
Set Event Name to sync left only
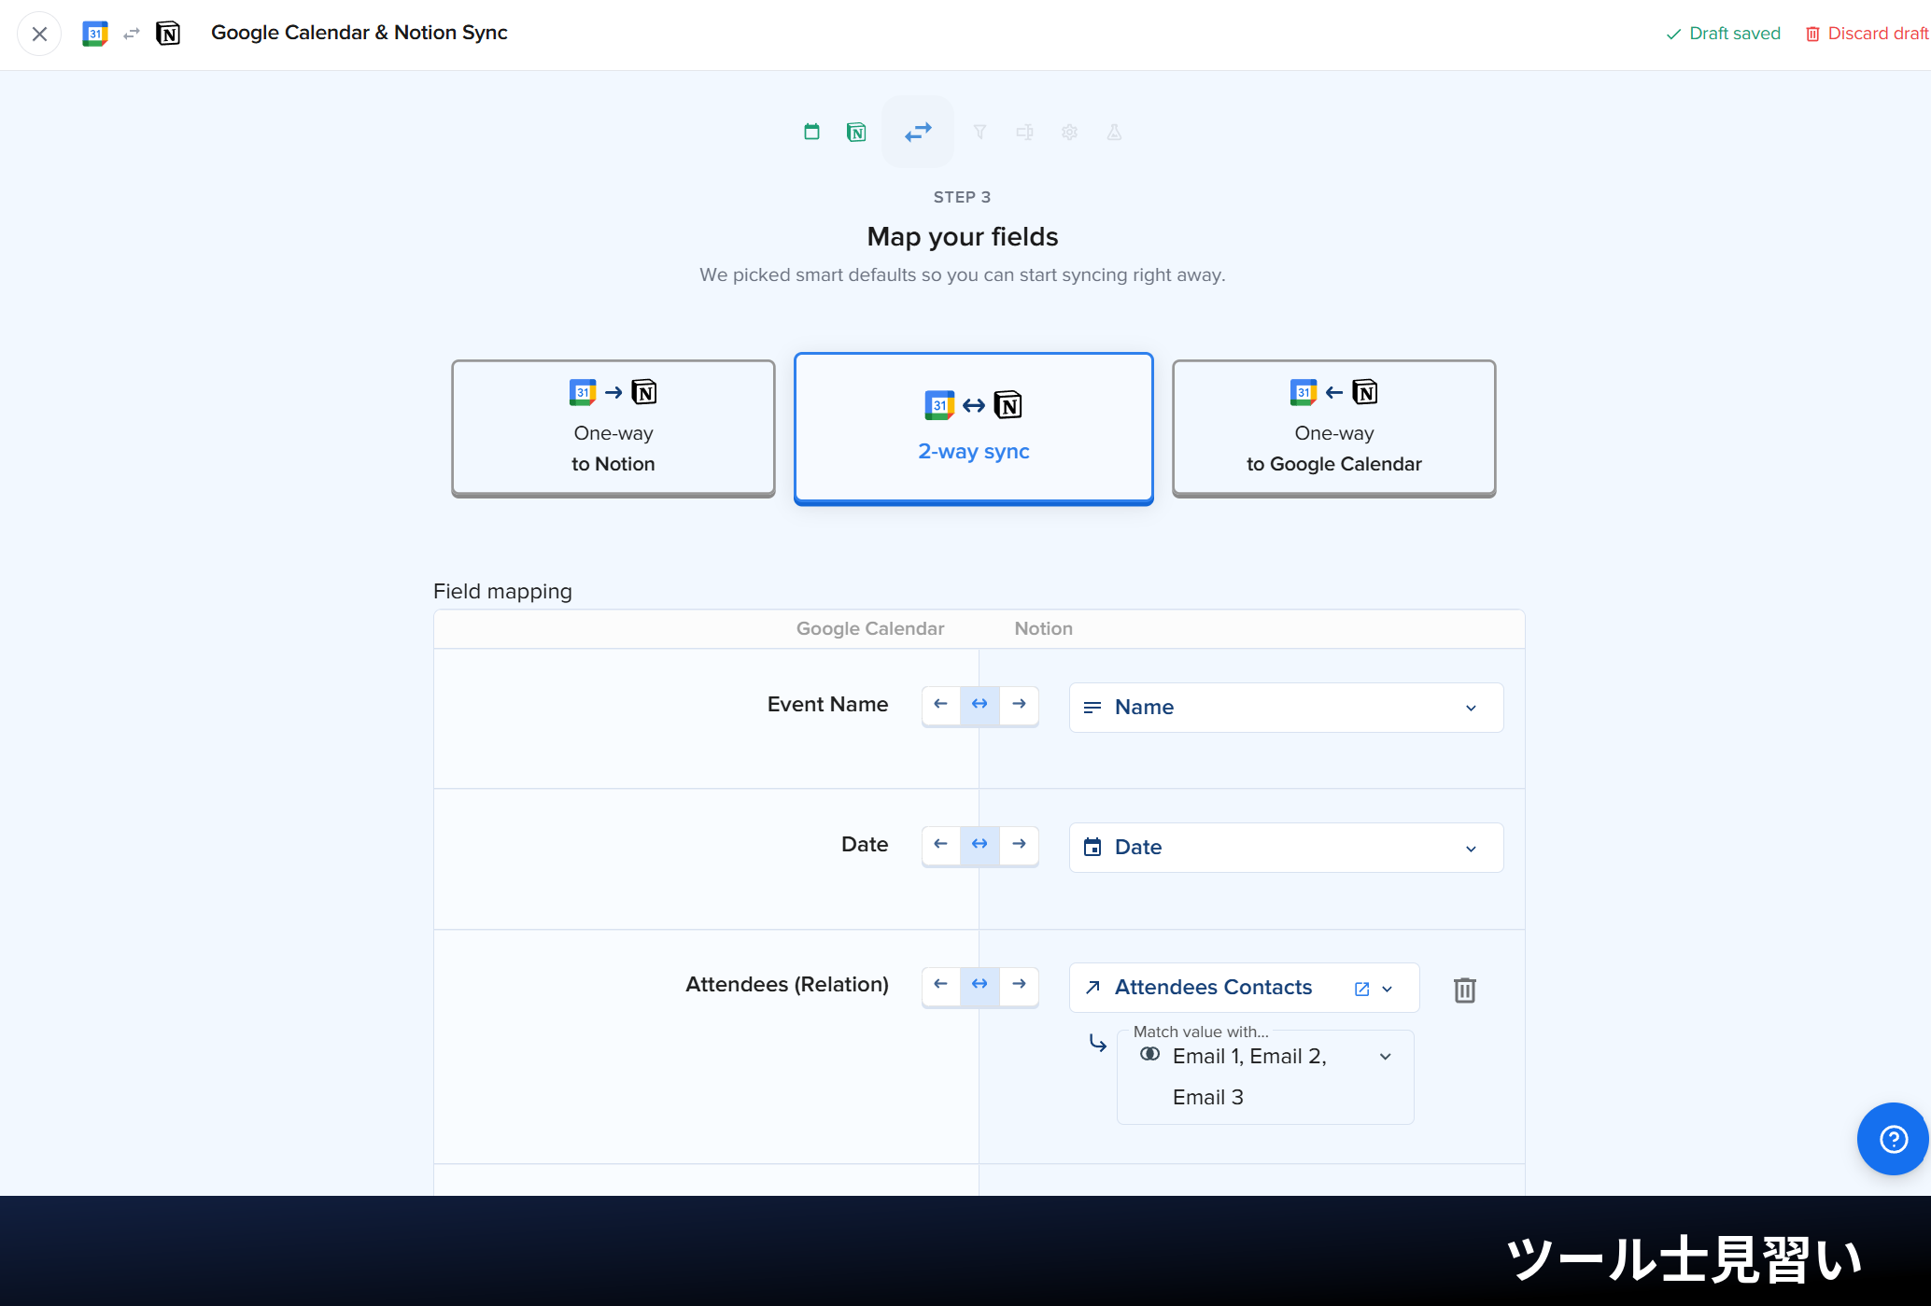(940, 704)
